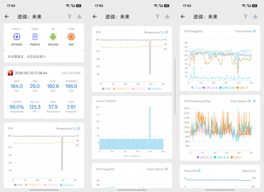Image resolution: width=264 pixels, height=192 pixels.
Task: Tap the battery indicator on the right screen
Action: pyautogui.click(x=255, y=6)
